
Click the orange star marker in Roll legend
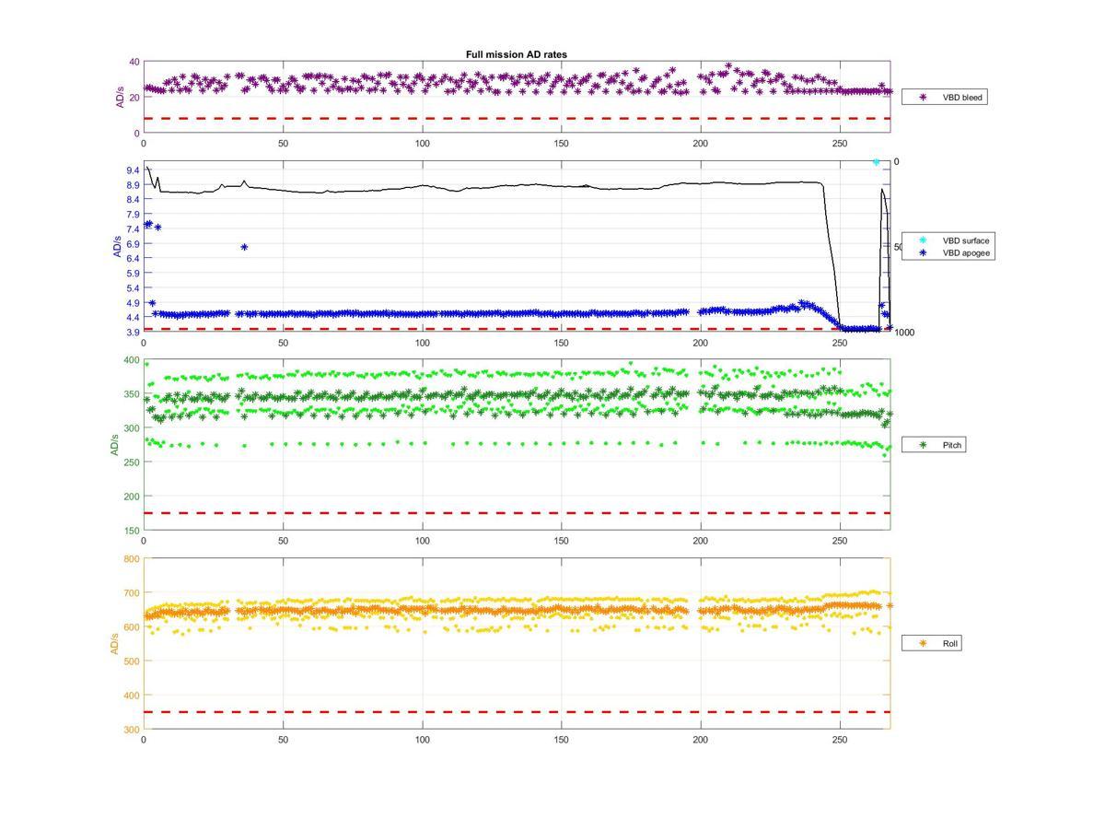tap(923, 643)
